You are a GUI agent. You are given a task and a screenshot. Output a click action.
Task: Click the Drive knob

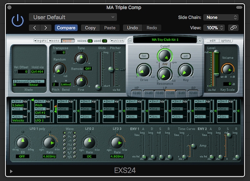(x=144, y=71)
